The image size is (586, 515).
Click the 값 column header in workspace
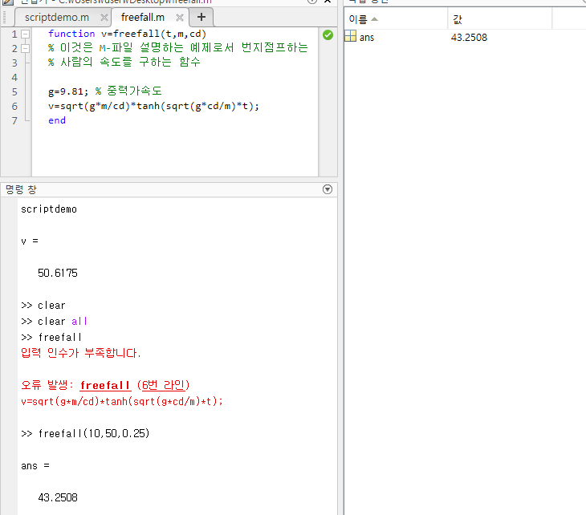point(458,19)
